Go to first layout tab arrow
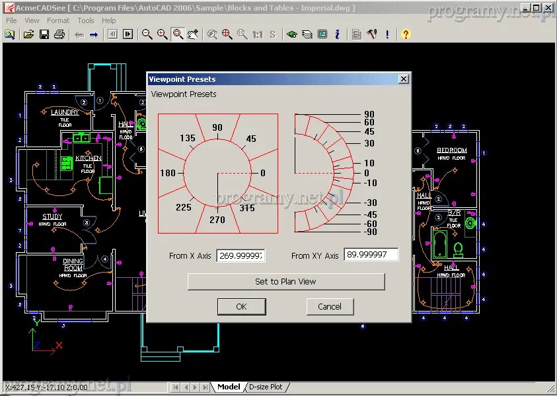Viewport: 557px width, 396px height. [176, 387]
